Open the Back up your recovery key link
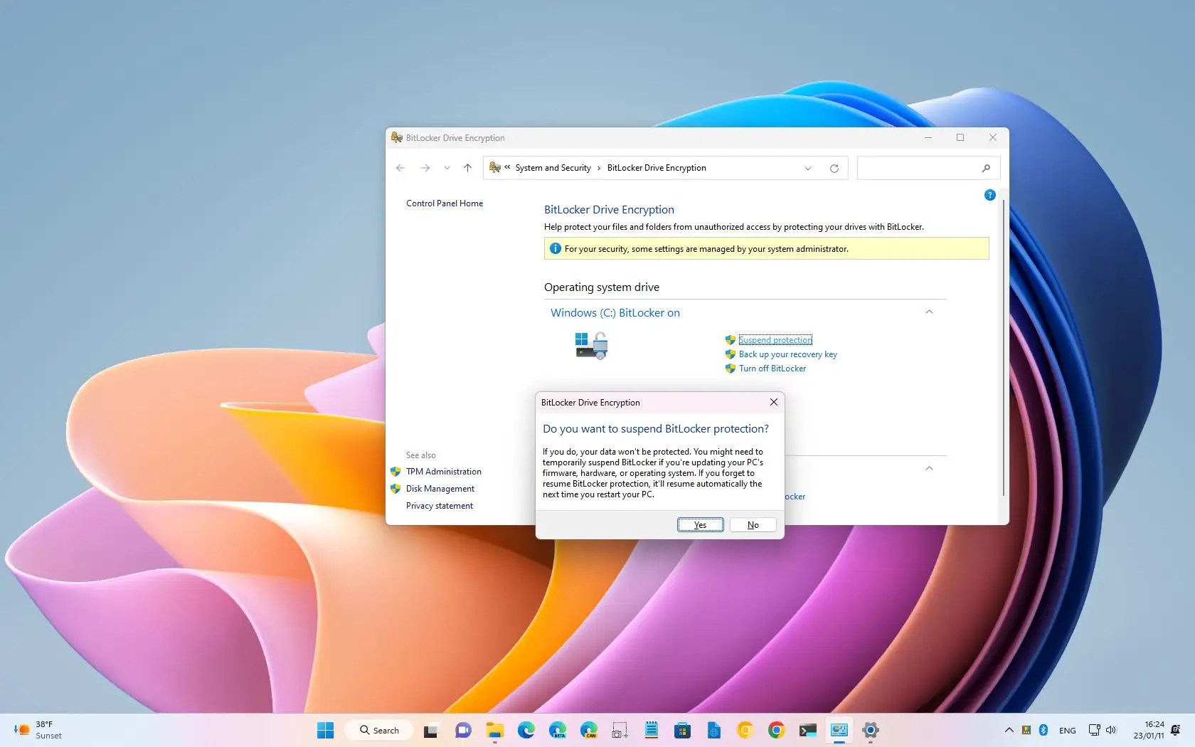Viewport: 1195px width, 747px height. coord(787,354)
